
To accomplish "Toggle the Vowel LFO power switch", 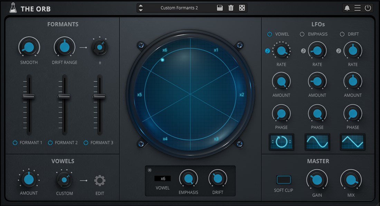I will click(x=270, y=34).
